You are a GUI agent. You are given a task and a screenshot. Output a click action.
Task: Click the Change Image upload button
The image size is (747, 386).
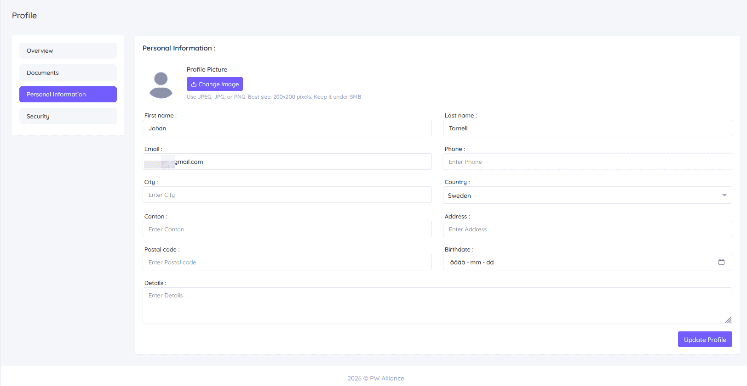pyautogui.click(x=215, y=84)
